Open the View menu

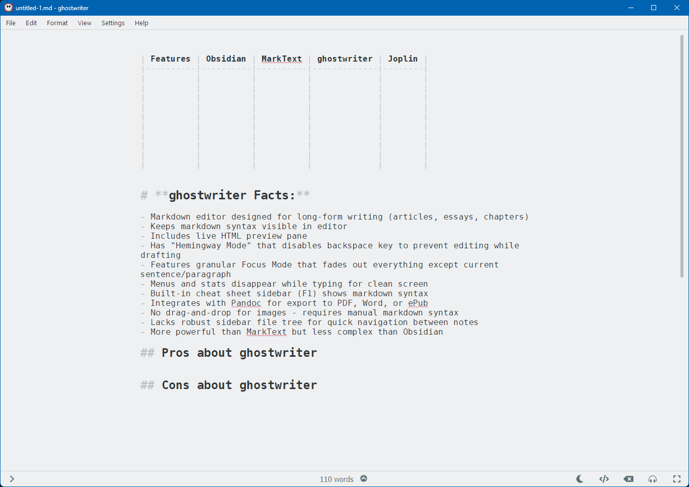[84, 23]
